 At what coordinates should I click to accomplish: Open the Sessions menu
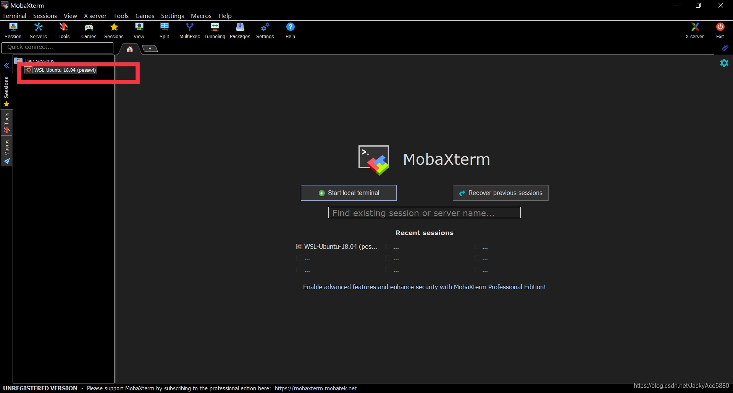click(45, 16)
